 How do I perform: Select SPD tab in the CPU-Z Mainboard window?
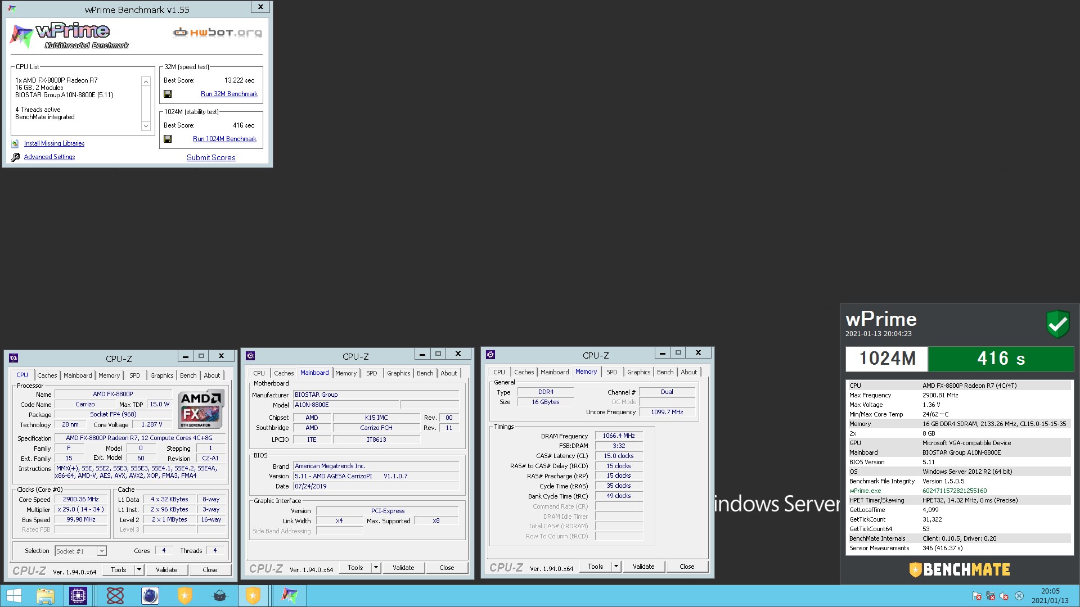372,373
